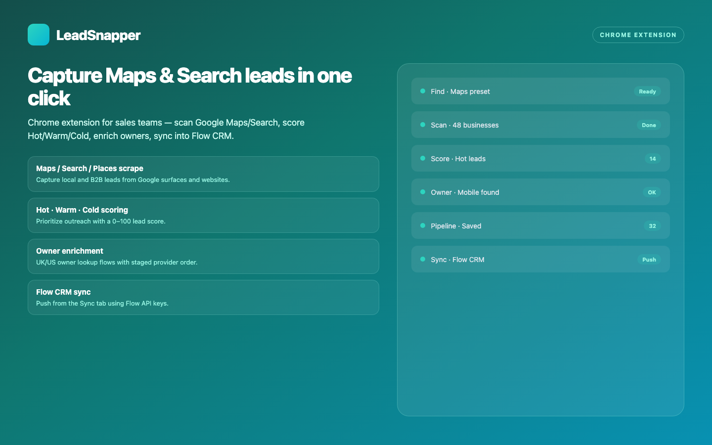Click the Push badge in Sync row
Viewport: 712px width, 445px height.
[649, 260]
